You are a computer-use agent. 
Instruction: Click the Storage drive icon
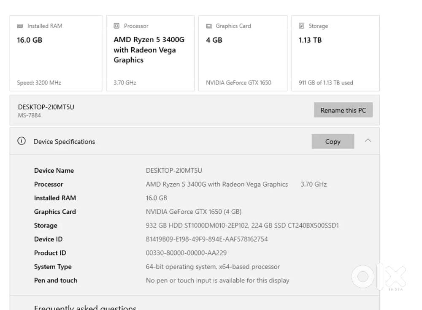click(x=301, y=26)
